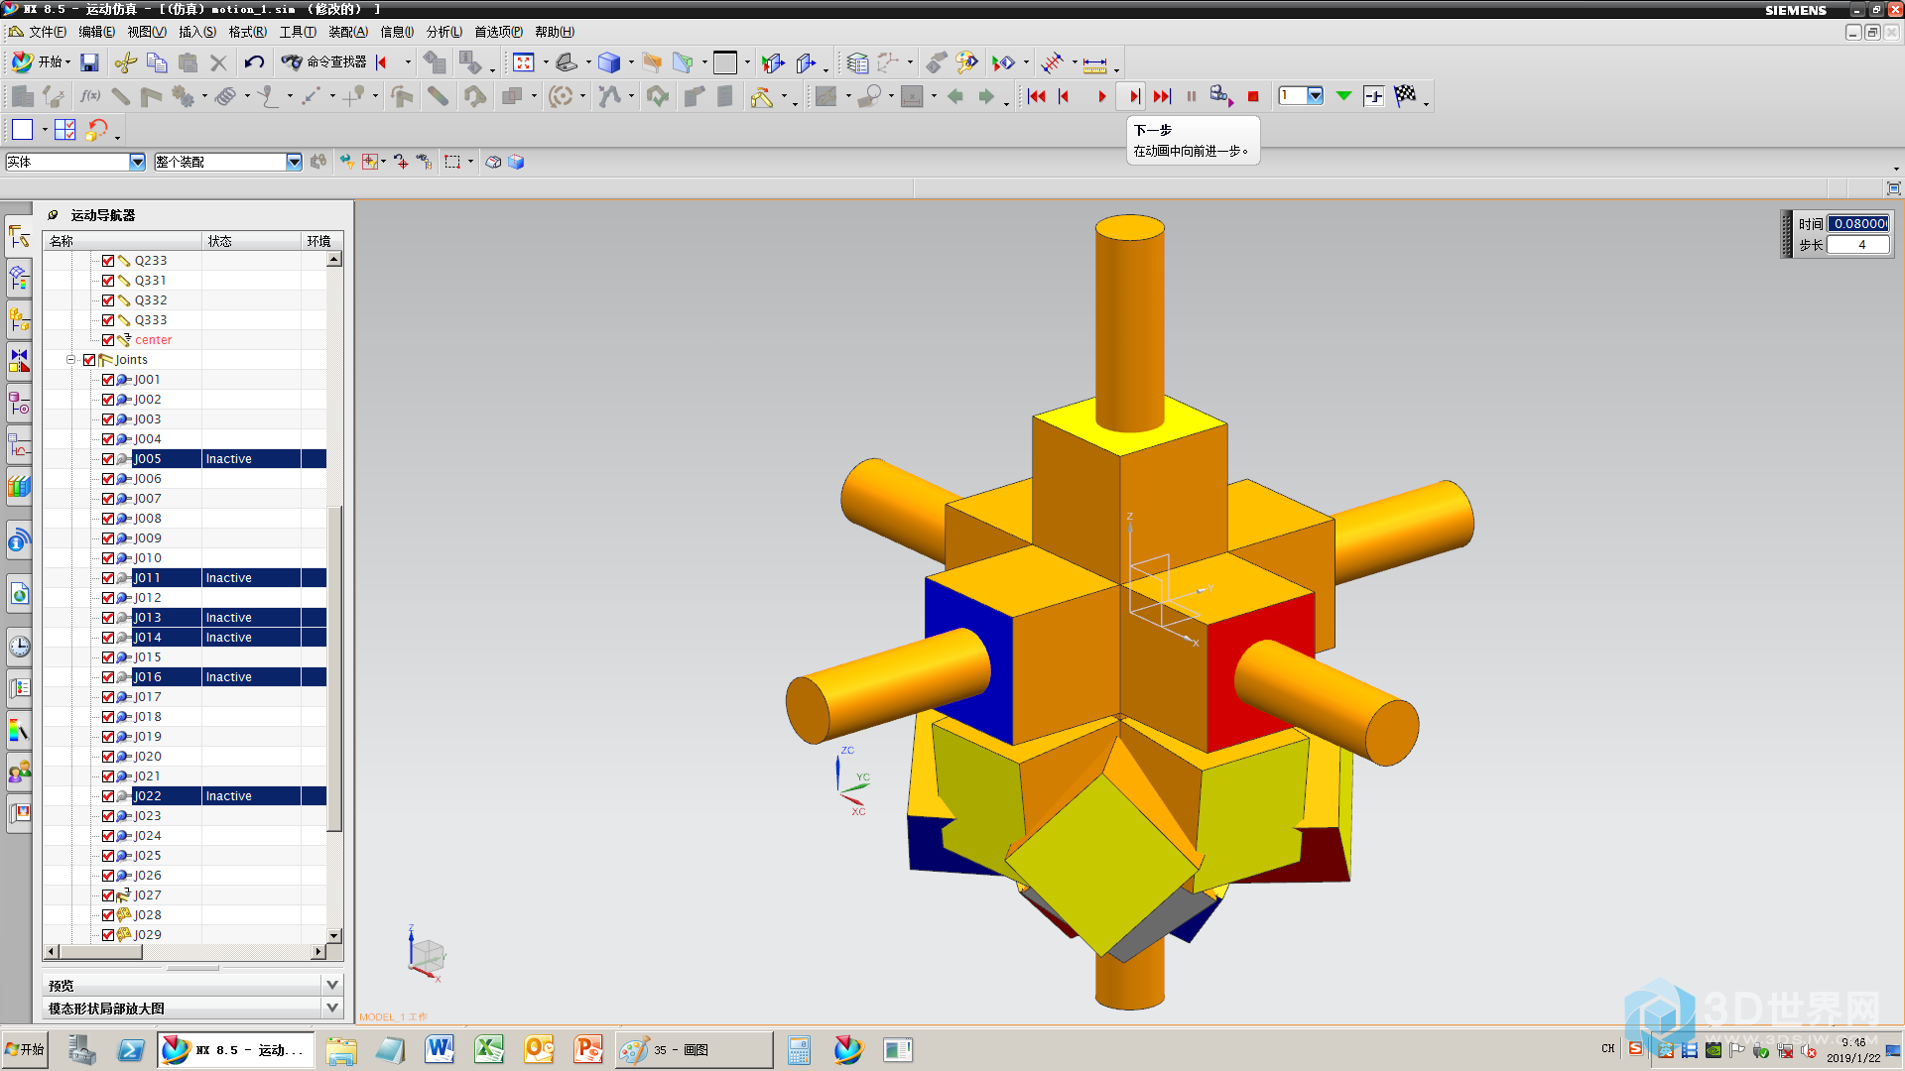Click the Windows 开始 start button

[x=25, y=1049]
